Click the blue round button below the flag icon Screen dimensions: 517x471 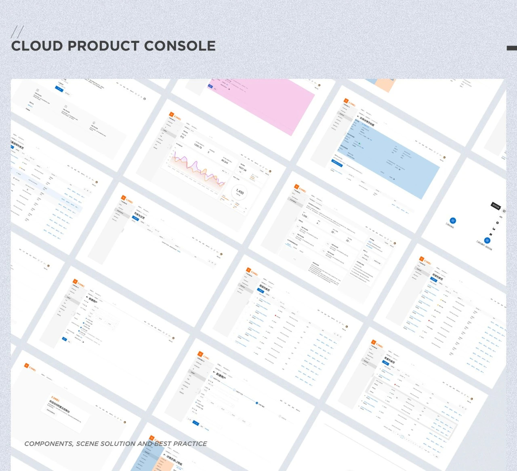[x=487, y=240]
